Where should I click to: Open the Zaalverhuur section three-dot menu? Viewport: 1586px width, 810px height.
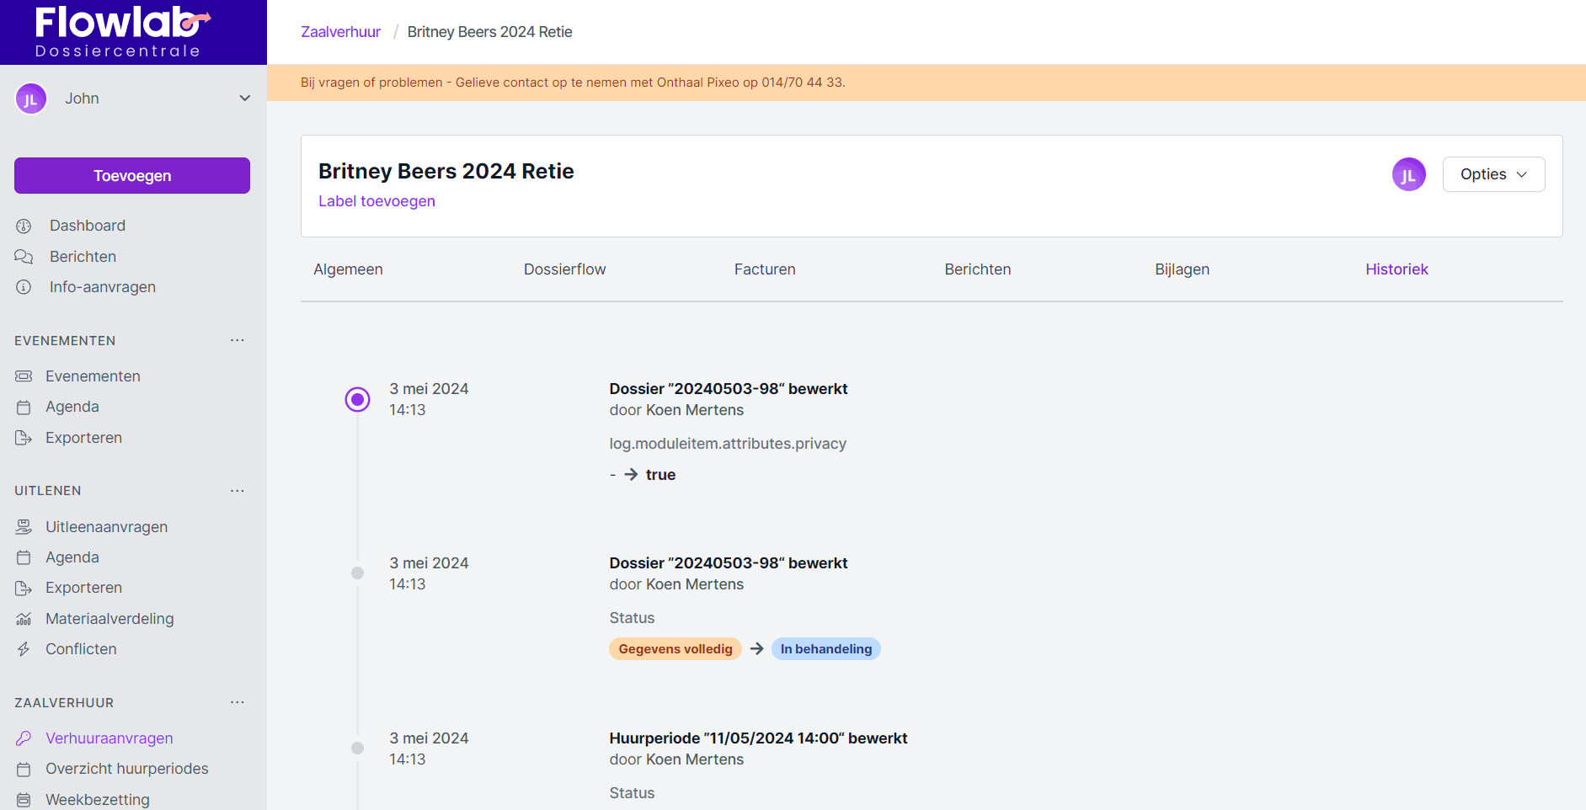[238, 702]
